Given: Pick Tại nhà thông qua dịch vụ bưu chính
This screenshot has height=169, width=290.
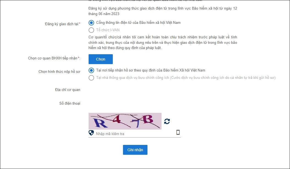Looking at the screenshot, I should [91, 78].
